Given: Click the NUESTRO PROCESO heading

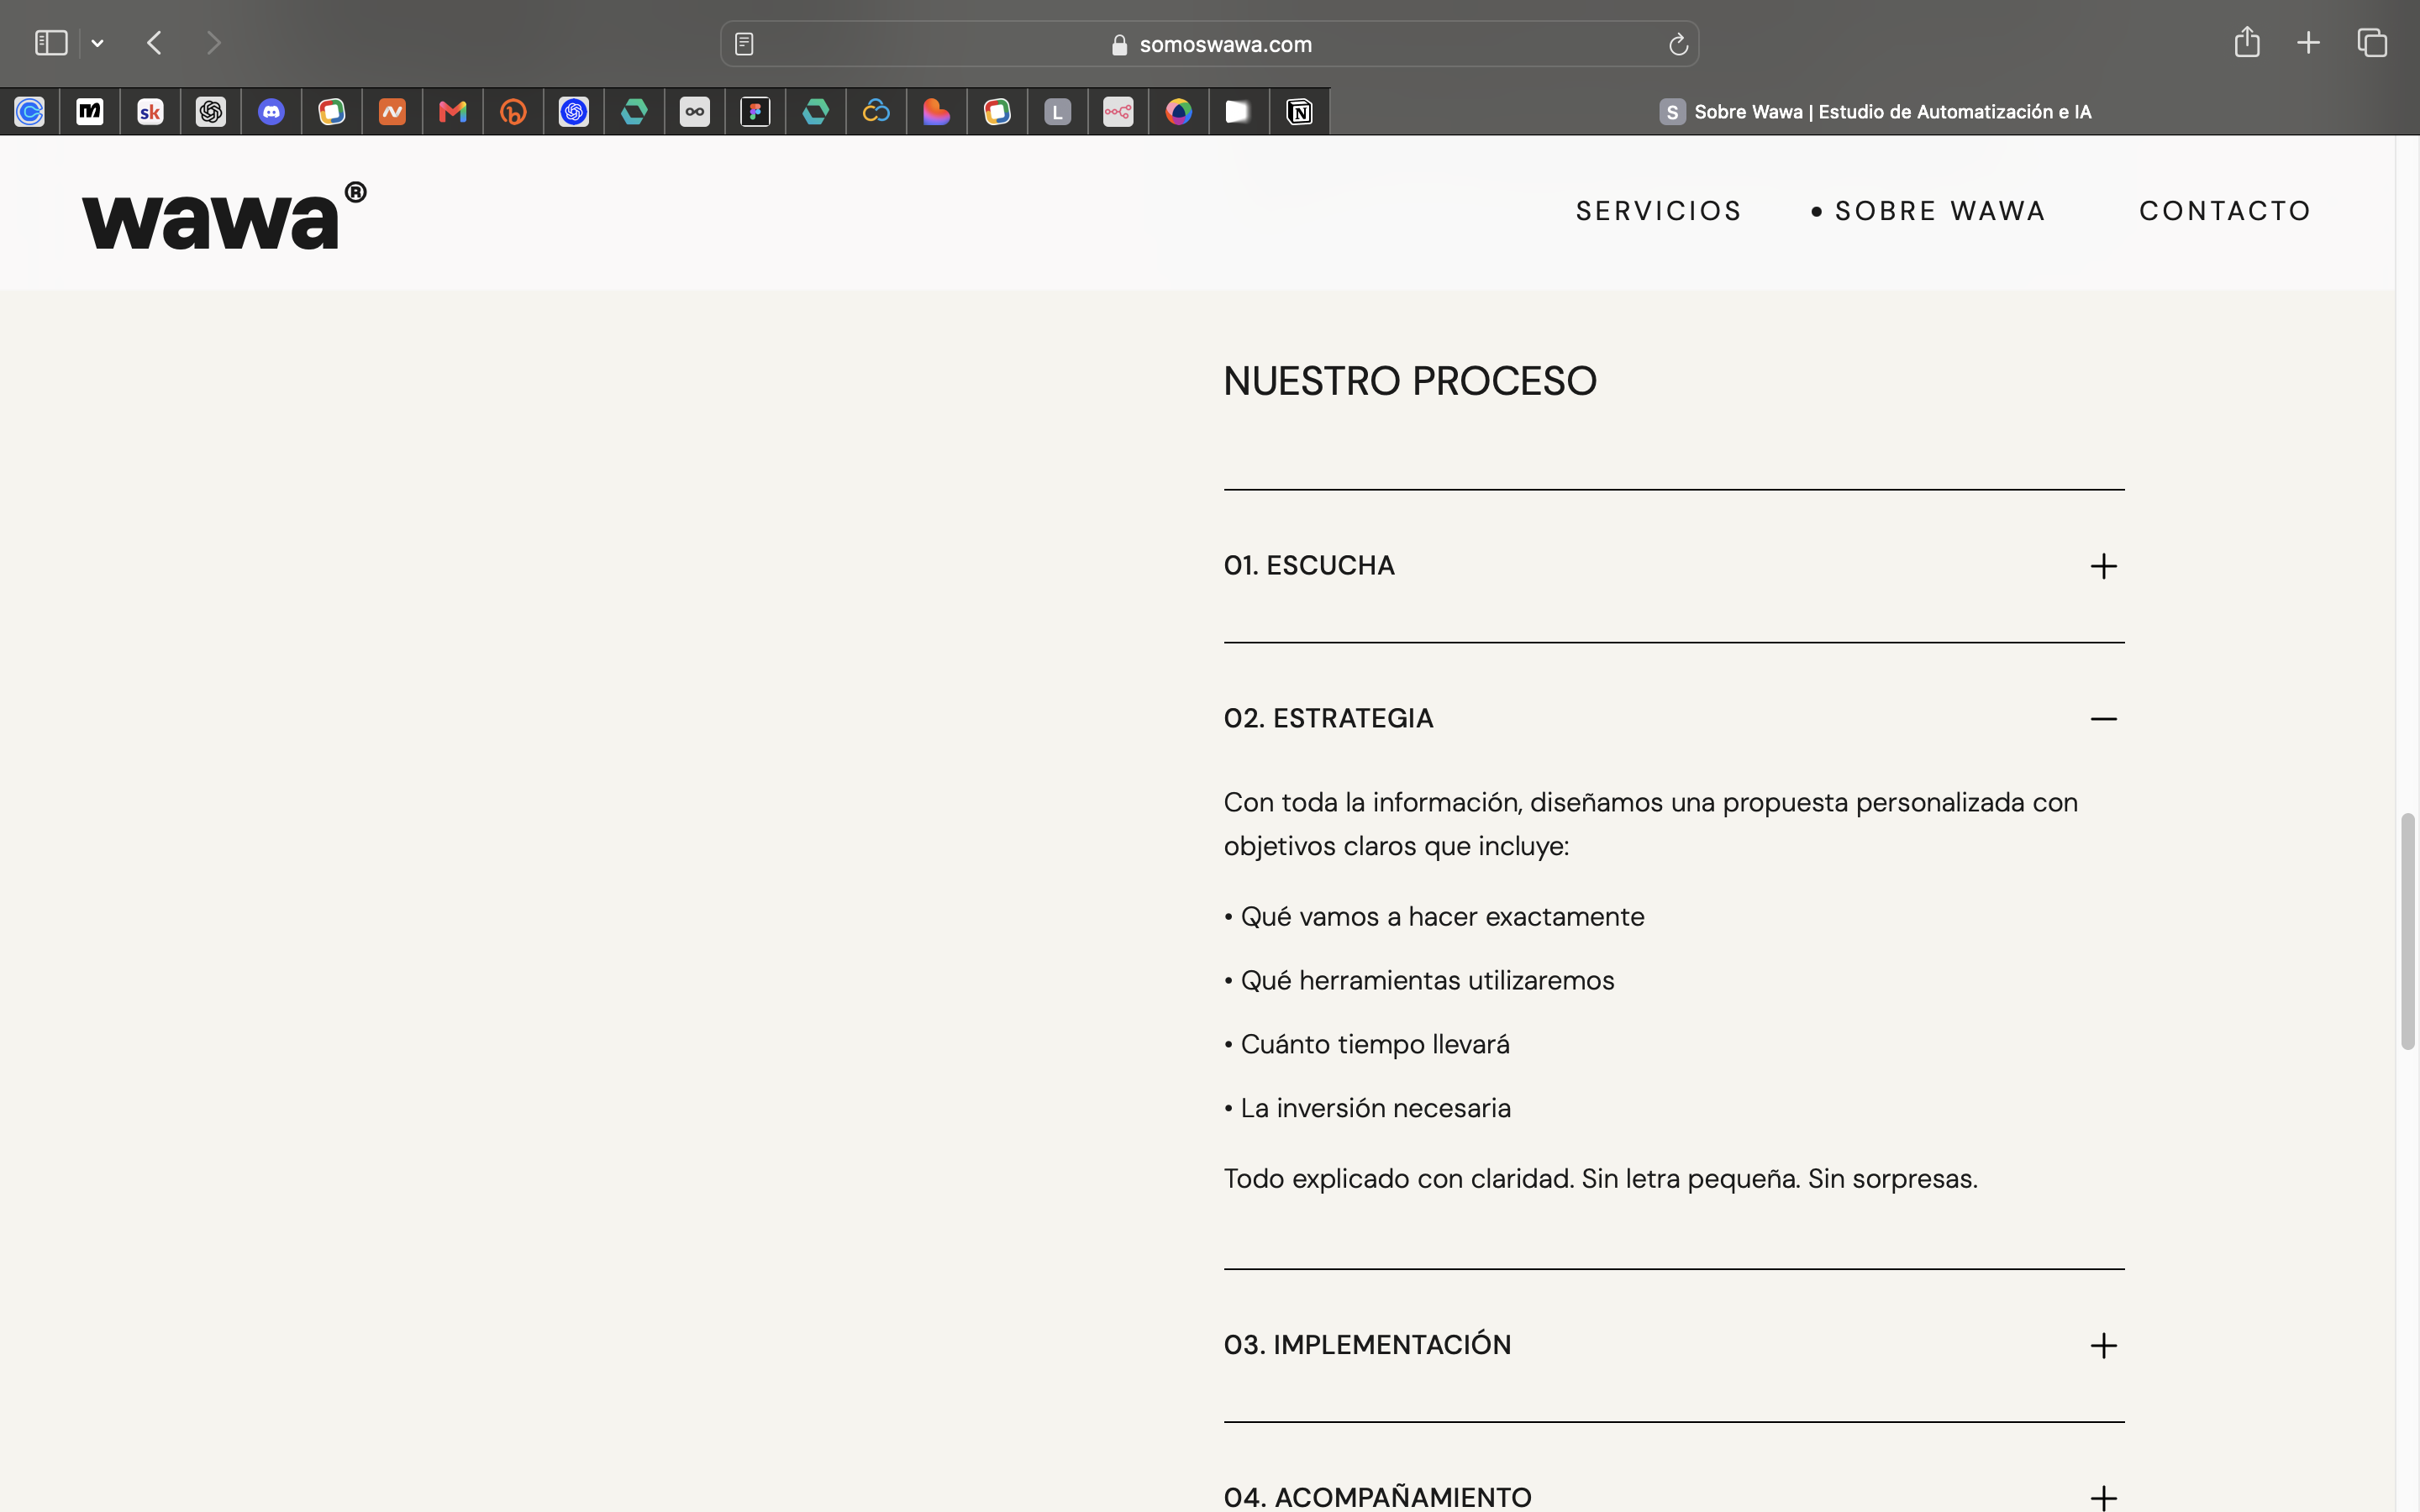Looking at the screenshot, I should pyautogui.click(x=1410, y=381).
